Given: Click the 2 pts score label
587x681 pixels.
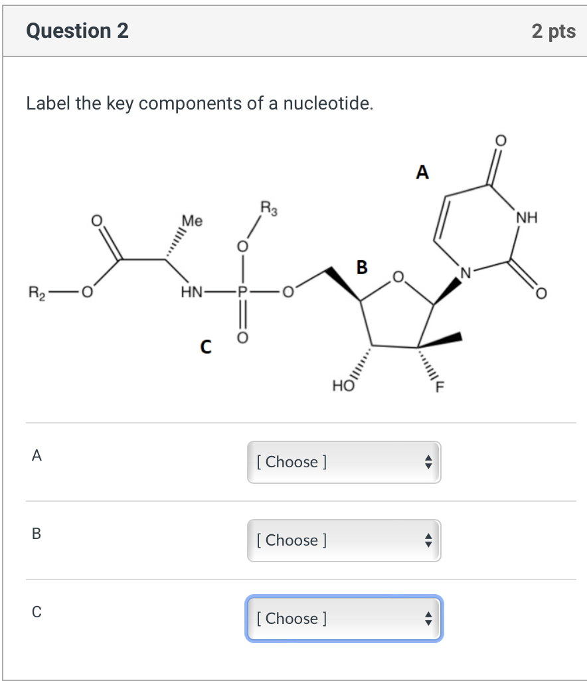Looking at the screenshot, I should point(554,31).
